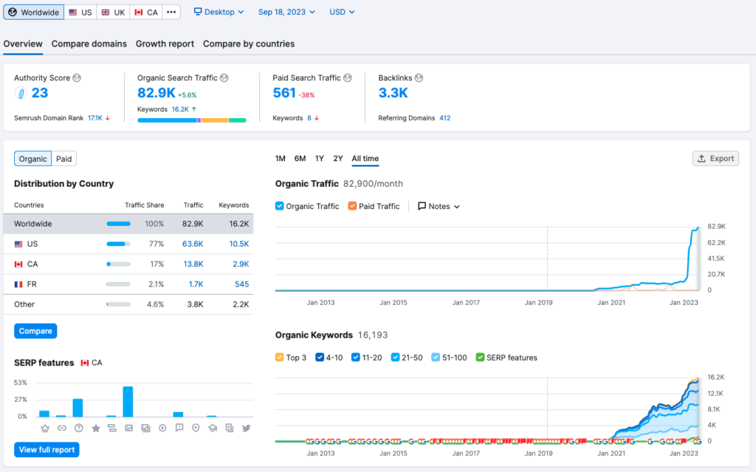Image resolution: width=756 pixels, height=472 pixels.
Task: Click the globe icon beside Organic Search Traffic
Action: (x=224, y=78)
